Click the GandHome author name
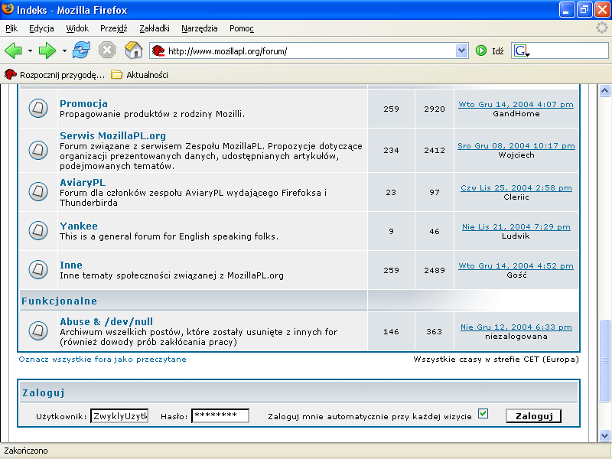 coord(516,114)
